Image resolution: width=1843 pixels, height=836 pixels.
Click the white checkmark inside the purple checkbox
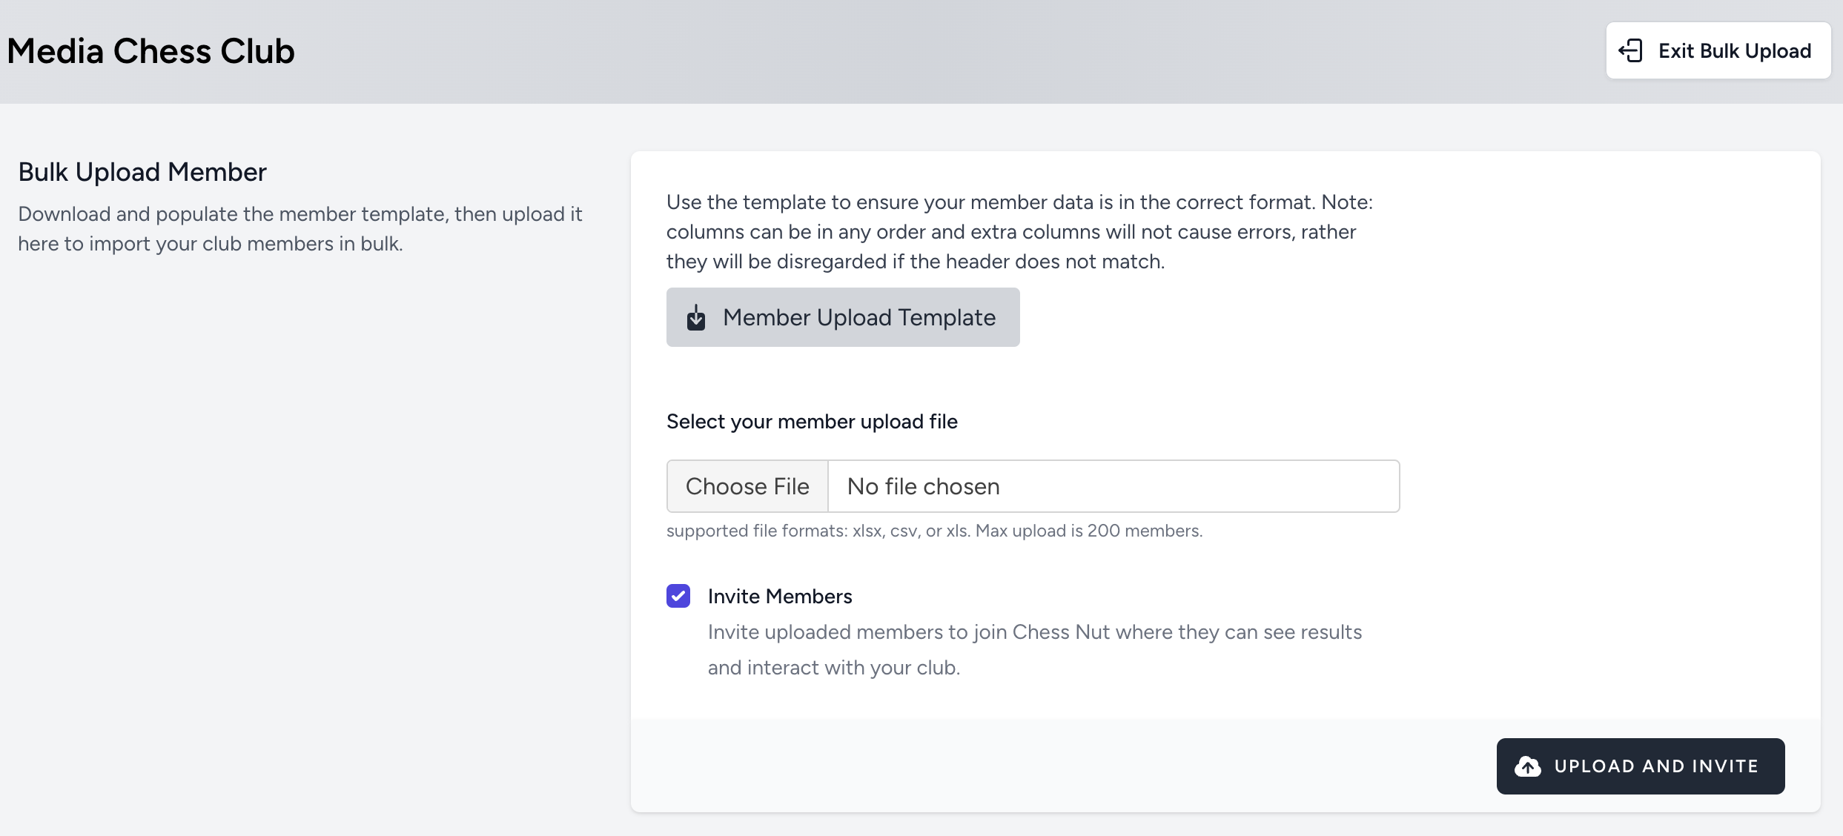coord(678,596)
